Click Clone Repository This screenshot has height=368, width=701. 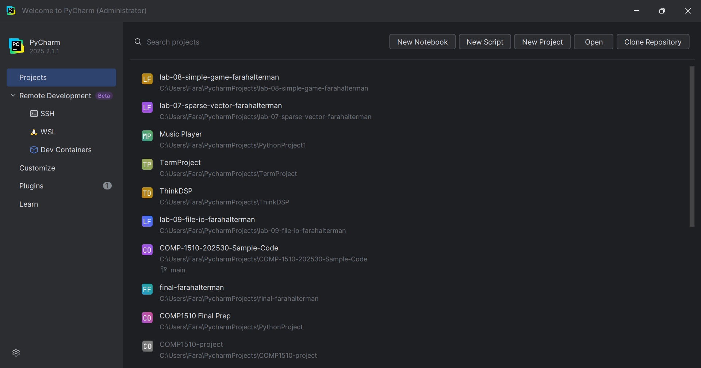[x=653, y=42]
